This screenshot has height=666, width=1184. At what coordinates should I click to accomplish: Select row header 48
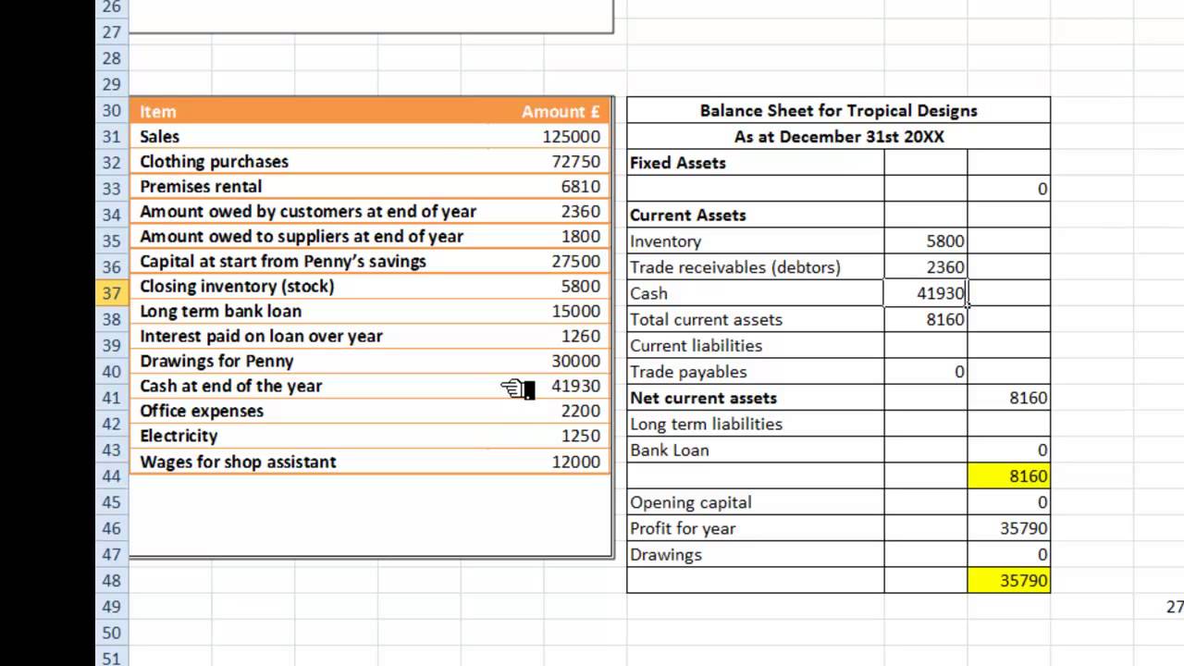(x=111, y=581)
